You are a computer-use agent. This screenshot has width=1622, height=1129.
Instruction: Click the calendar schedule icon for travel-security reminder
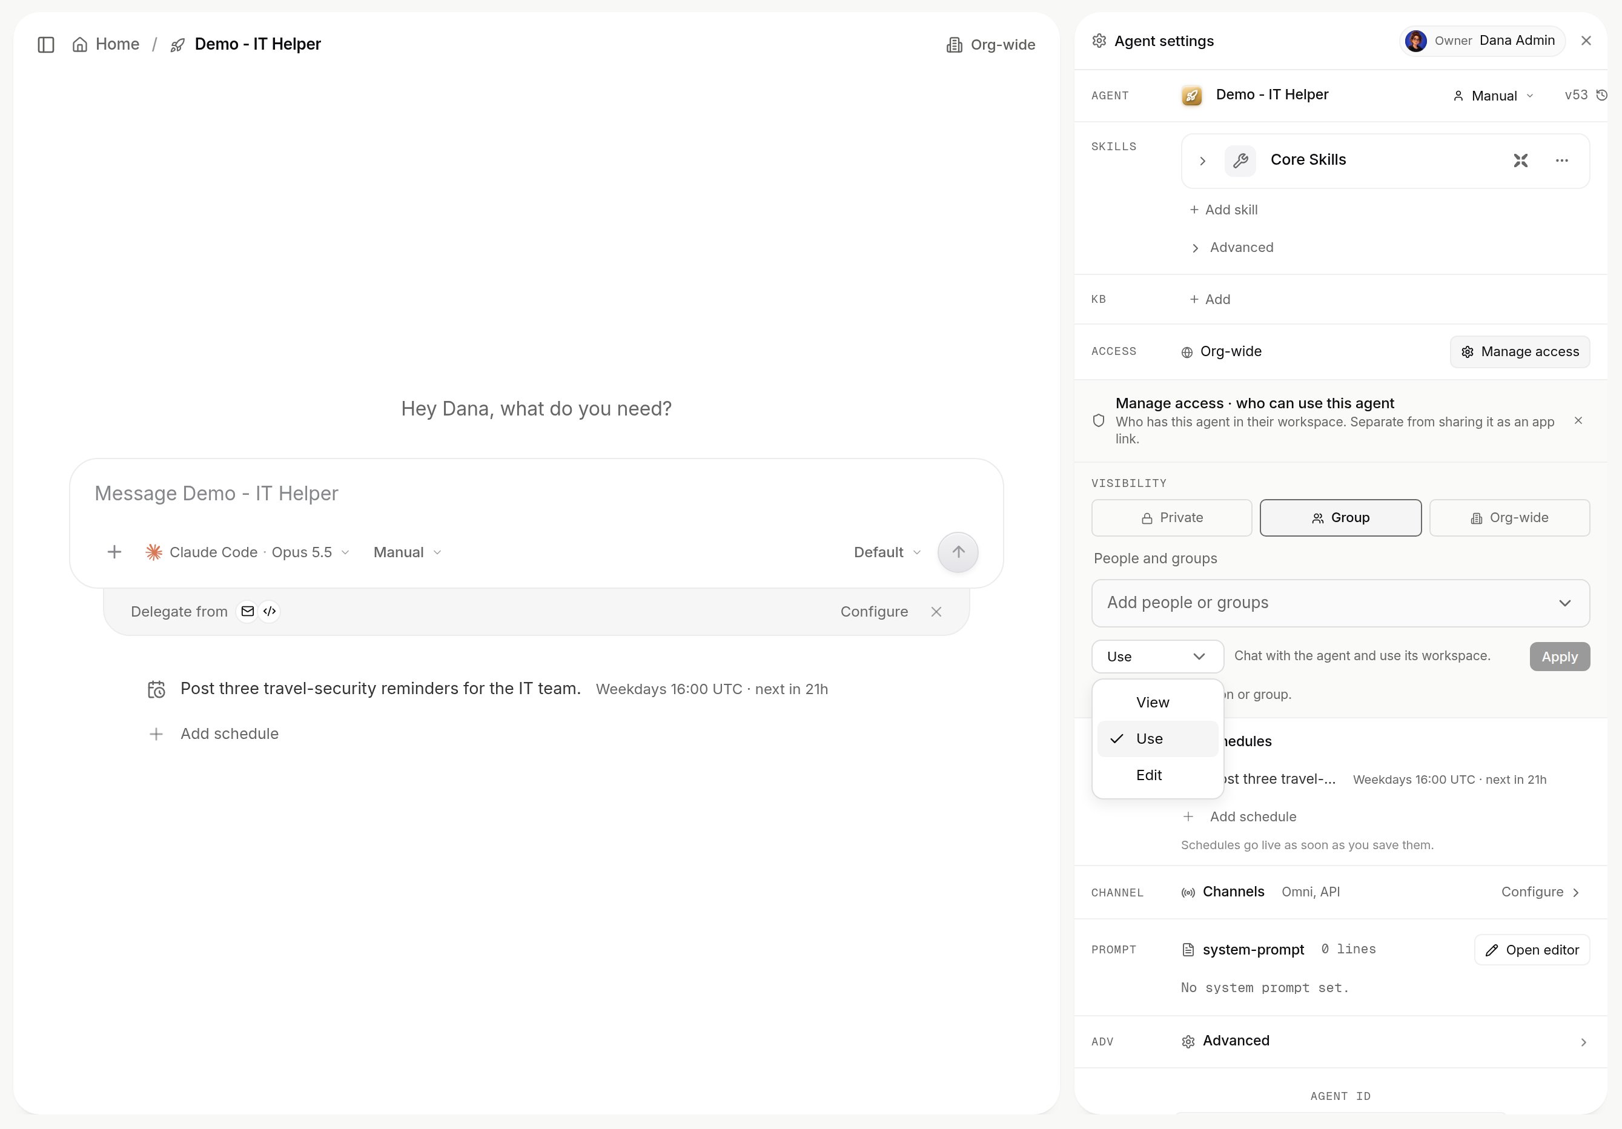(x=156, y=689)
